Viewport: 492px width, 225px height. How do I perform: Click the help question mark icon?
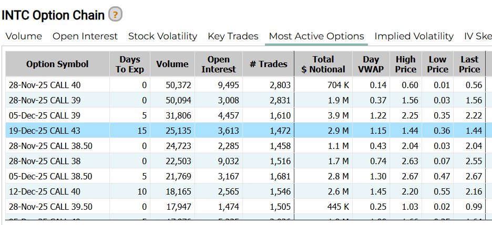115,15
